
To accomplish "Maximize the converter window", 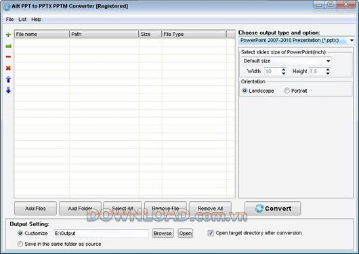I will coord(331,5).
